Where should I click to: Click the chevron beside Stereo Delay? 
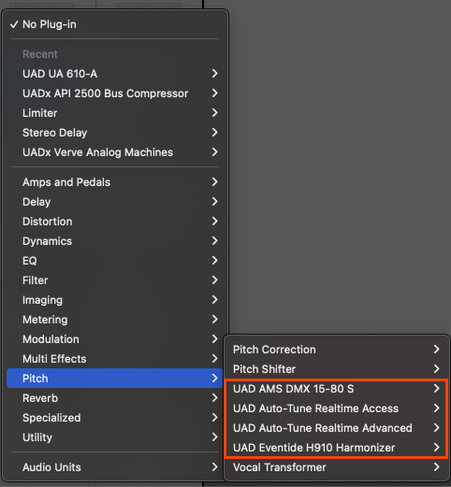pyautogui.click(x=214, y=133)
